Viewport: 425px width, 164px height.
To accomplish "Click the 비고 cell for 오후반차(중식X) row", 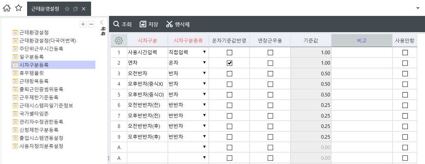I will click(x=362, y=84).
